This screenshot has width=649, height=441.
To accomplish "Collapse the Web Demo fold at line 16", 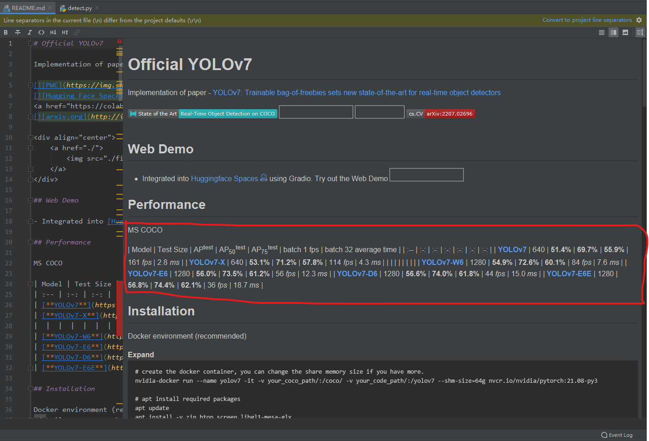I will pyautogui.click(x=30, y=200).
